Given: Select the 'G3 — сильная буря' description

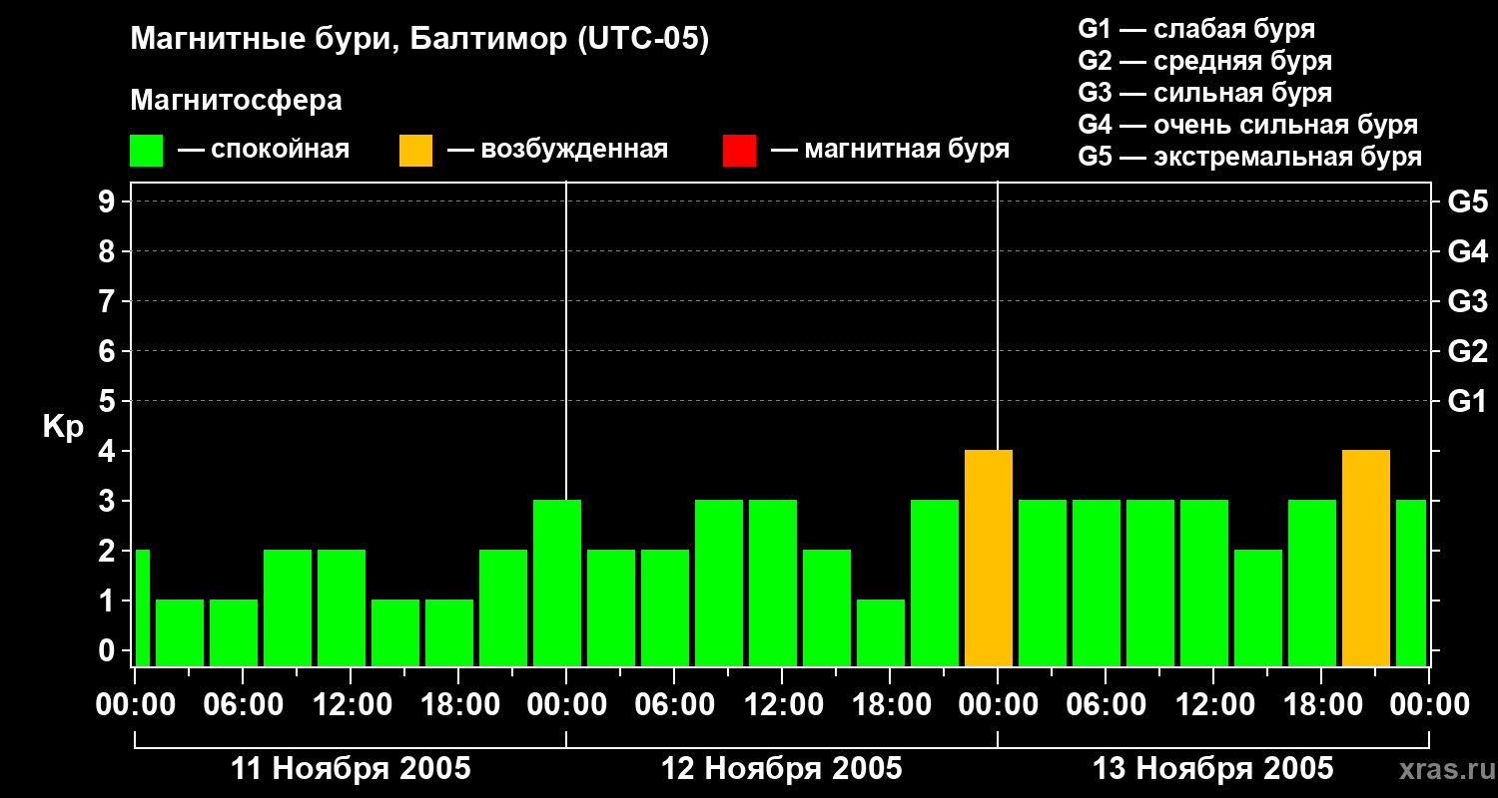Looking at the screenshot, I should (1204, 93).
